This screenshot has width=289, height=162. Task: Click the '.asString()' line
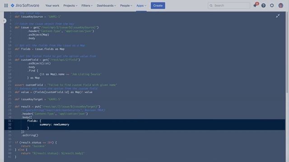[30, 135]
